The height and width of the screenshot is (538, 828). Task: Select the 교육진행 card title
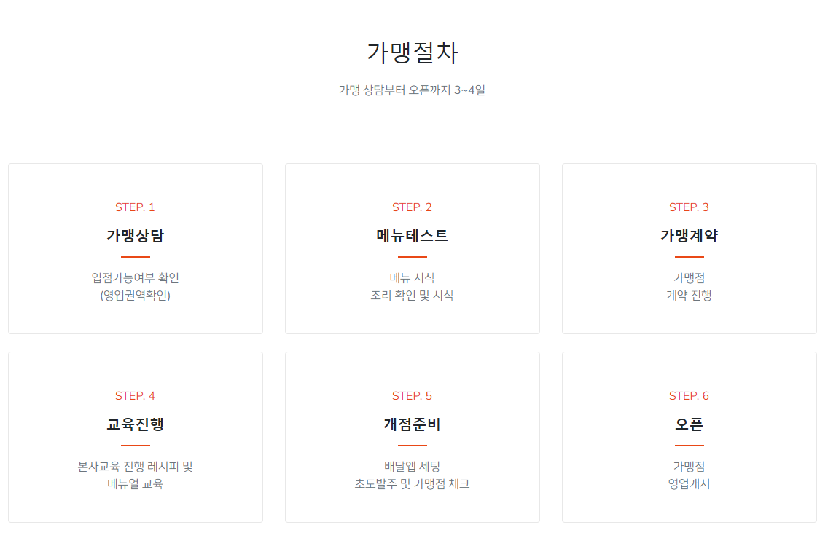click(135, 424)
